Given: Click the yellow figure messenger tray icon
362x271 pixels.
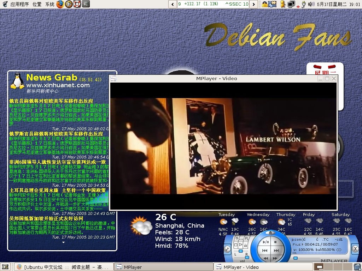Looking at the screenshot, I should 282,4.
